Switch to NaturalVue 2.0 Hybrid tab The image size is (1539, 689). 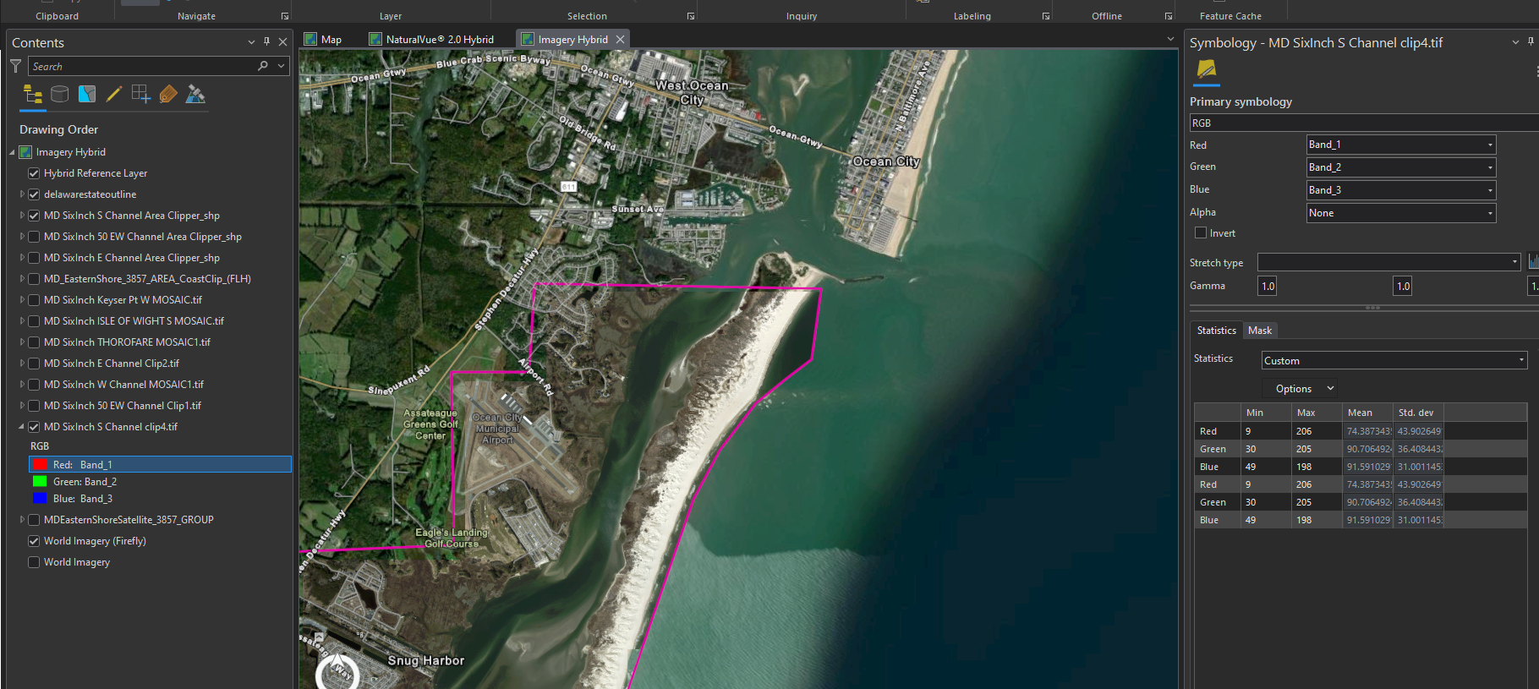432,39
